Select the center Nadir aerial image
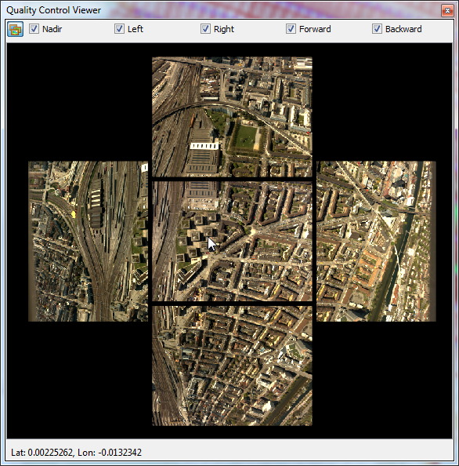Screen dimensions: 459x466 232,242
